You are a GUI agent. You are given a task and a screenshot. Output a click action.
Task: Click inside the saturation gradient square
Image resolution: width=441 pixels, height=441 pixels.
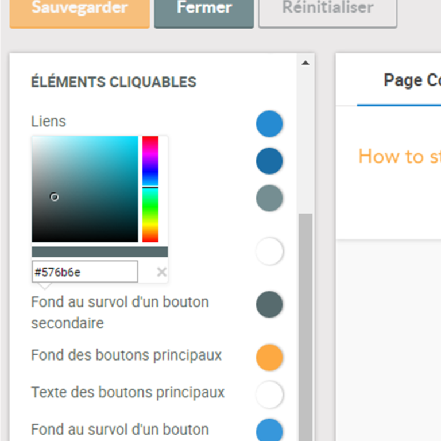(x=85, y=189)
